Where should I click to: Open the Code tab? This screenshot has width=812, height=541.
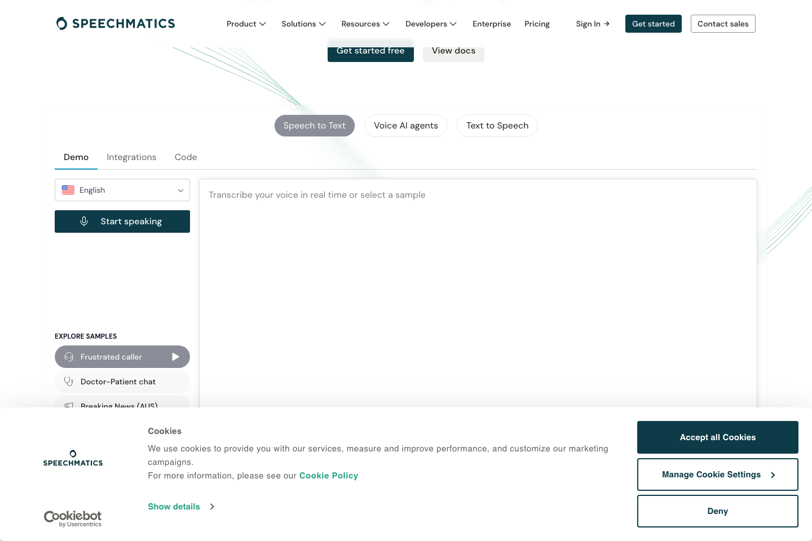(x=186, y=157)
